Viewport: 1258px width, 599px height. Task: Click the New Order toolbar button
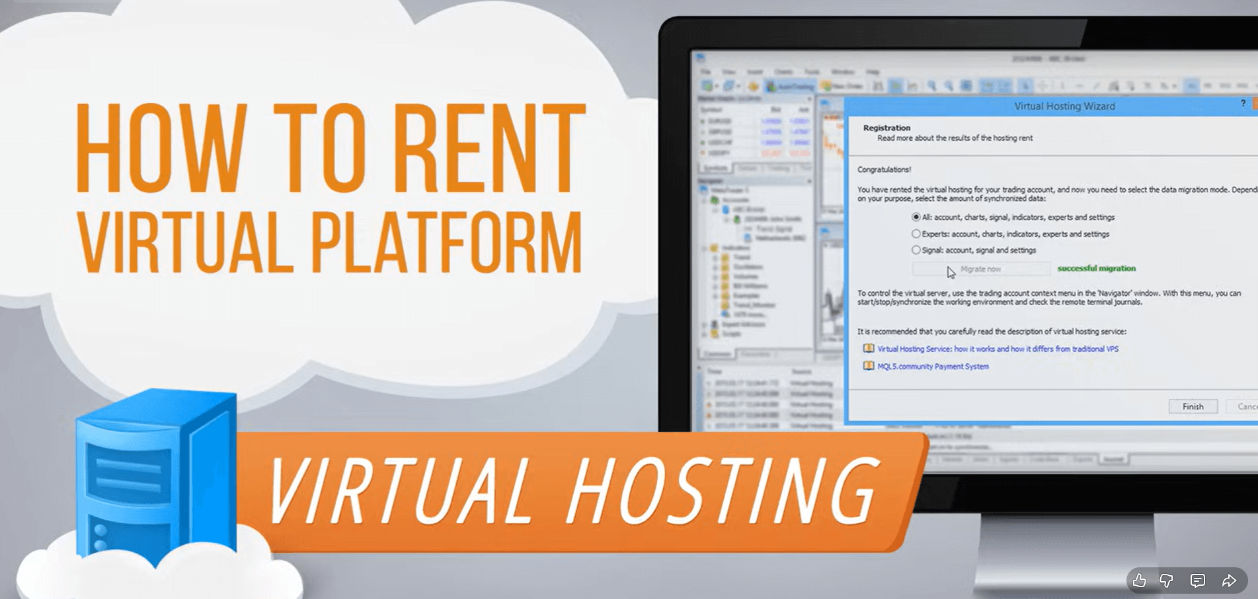tap(842, 86)
